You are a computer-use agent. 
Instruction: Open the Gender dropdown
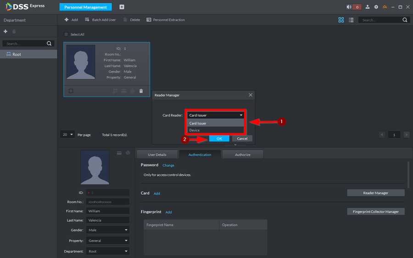click(x=108, y=230)
